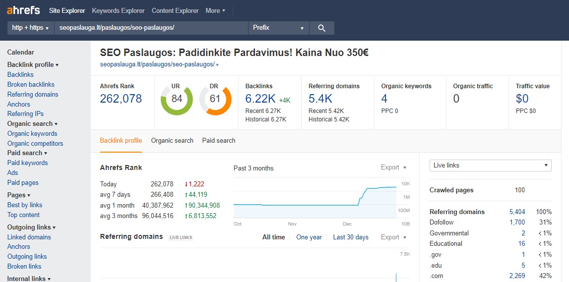This screenshot has height=282, width=569.
Task: Click the Referring domains 5.4K value
Action: pos(320,99)
